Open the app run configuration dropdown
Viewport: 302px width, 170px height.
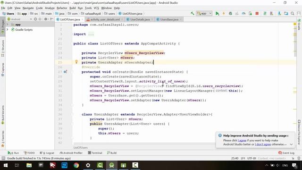pos(204,14)
